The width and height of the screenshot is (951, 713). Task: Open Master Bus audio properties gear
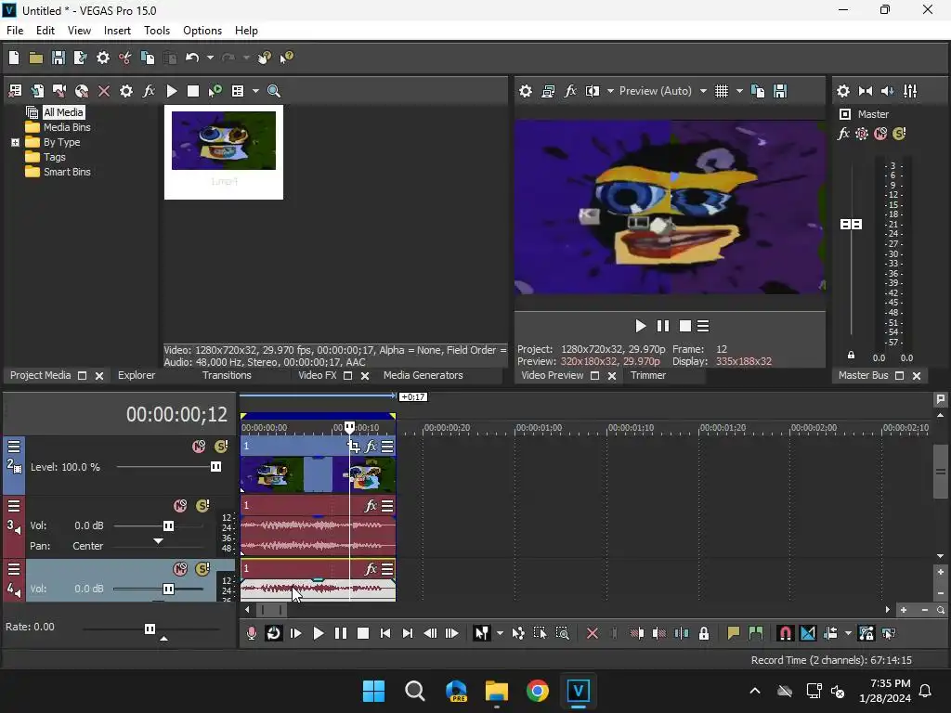843,91
